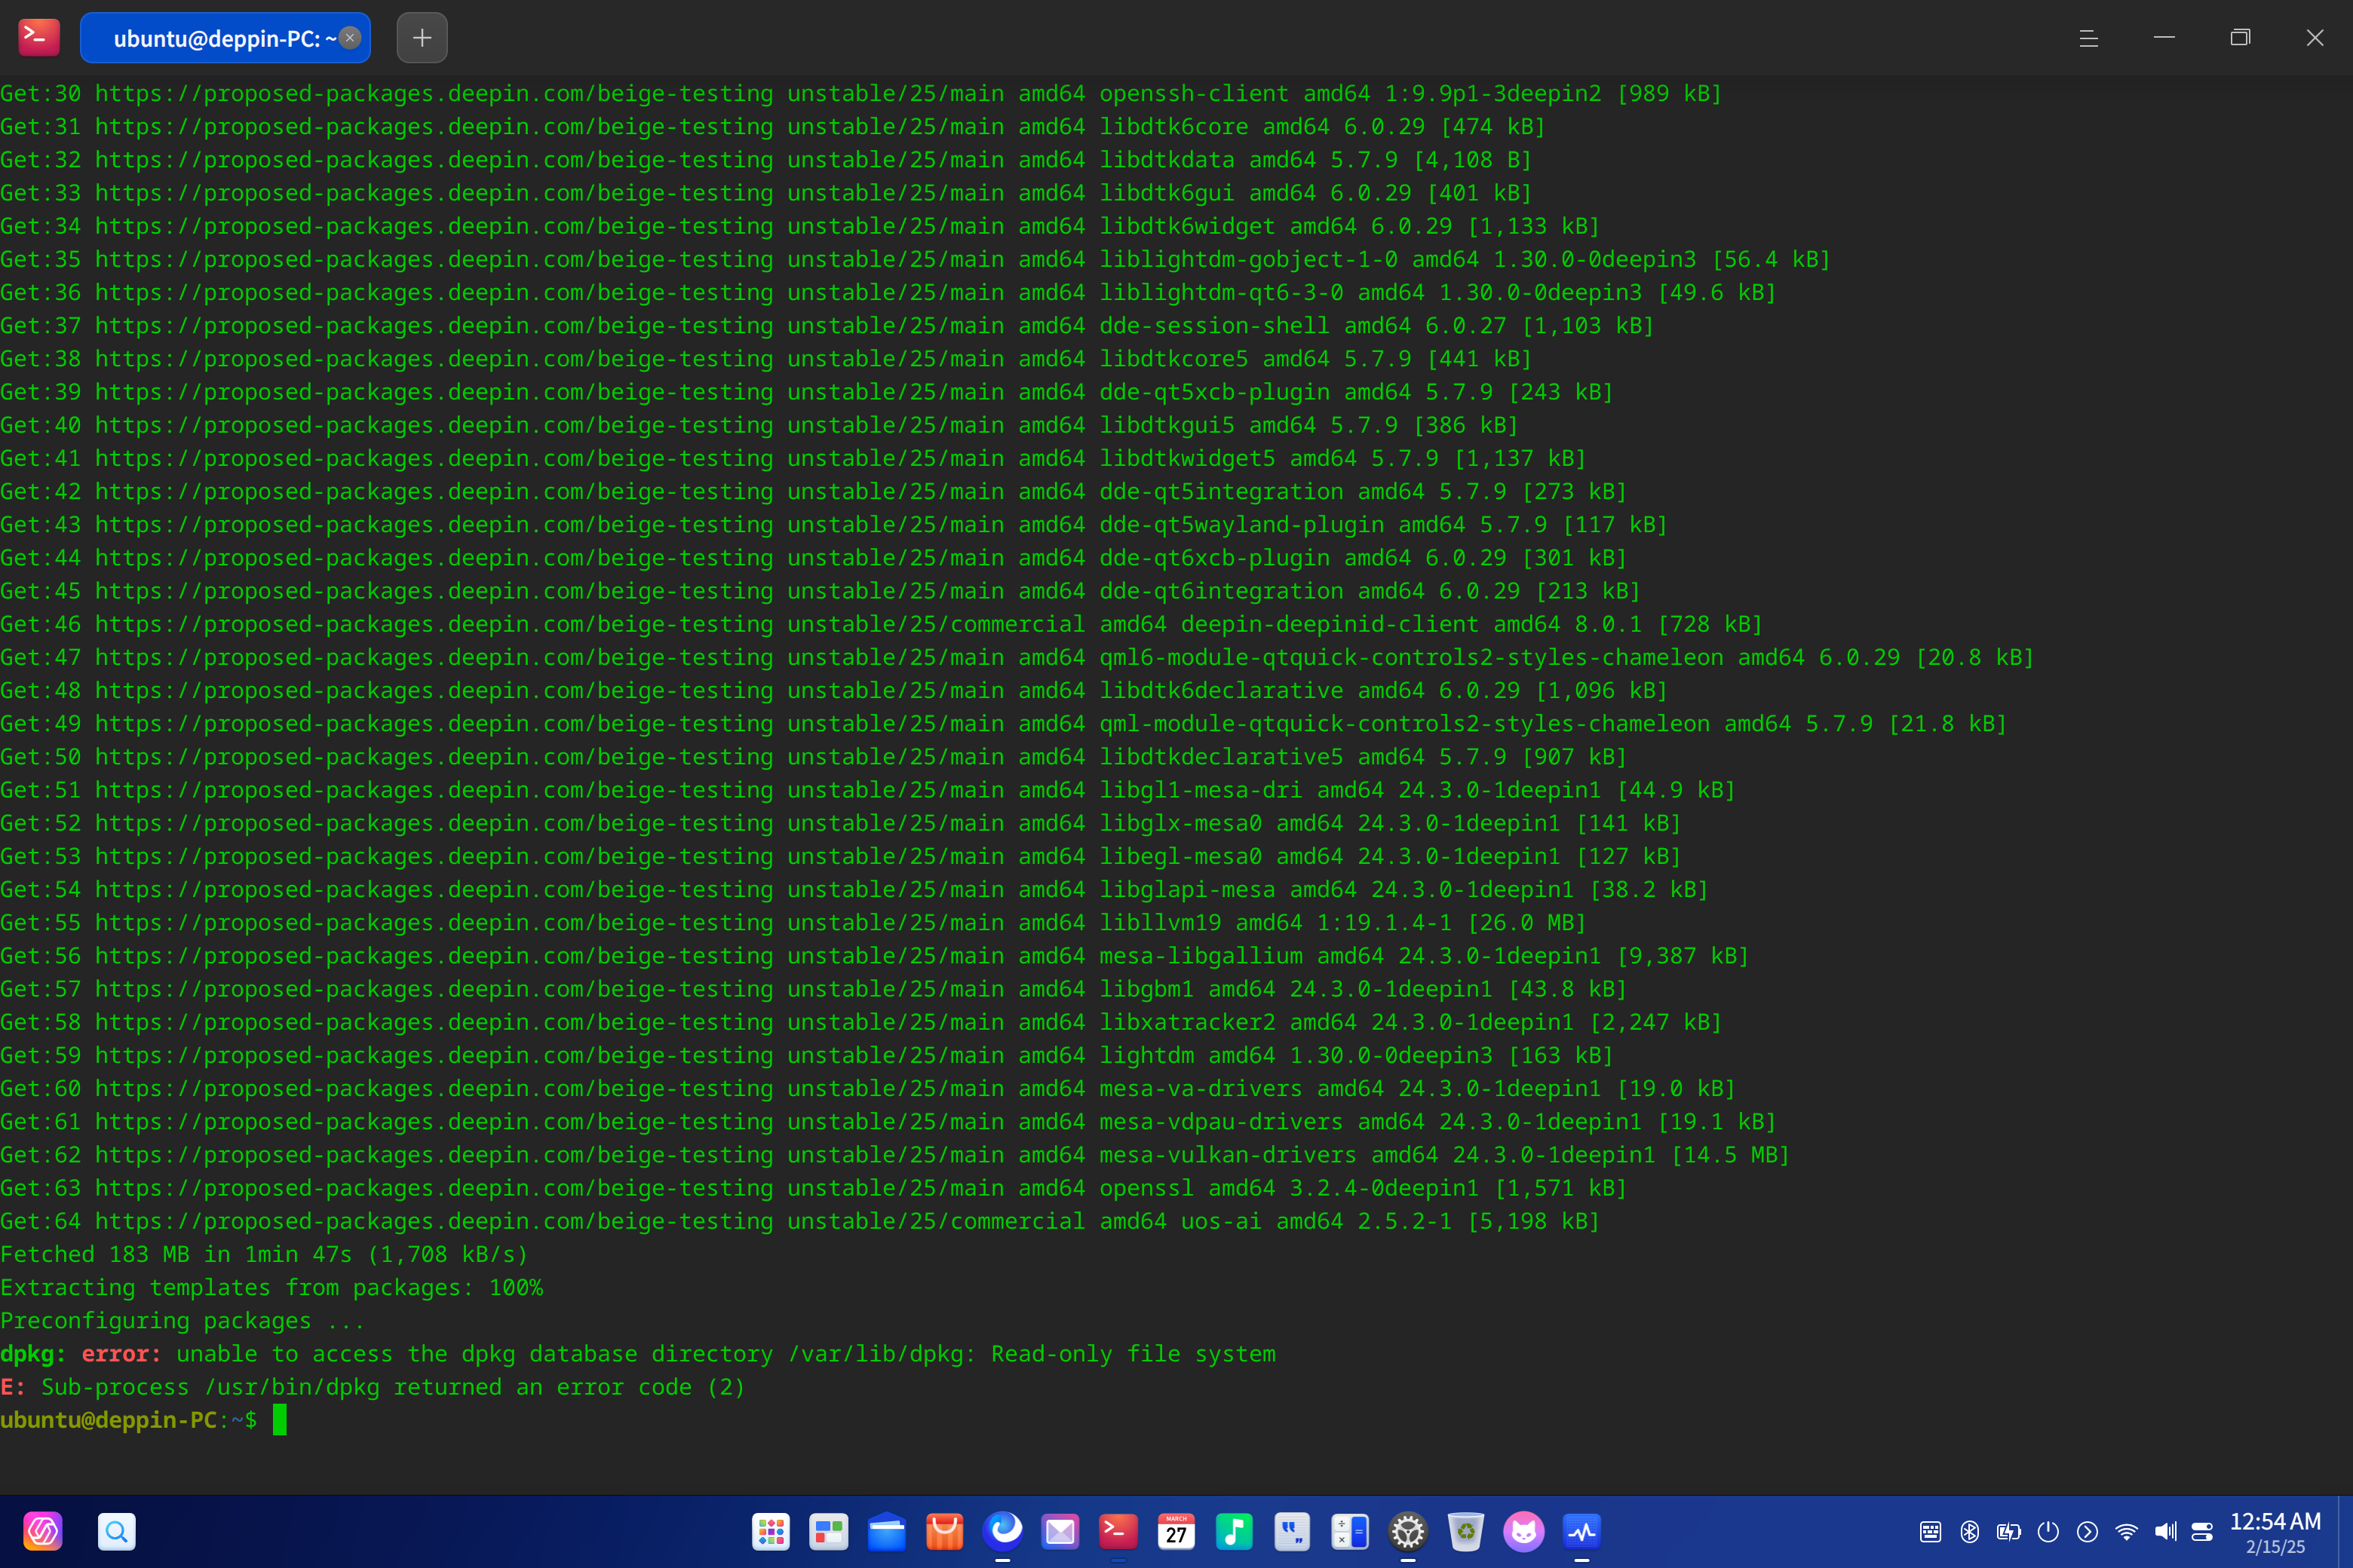Open the Mail app in dock

tap(1060, 1531)
